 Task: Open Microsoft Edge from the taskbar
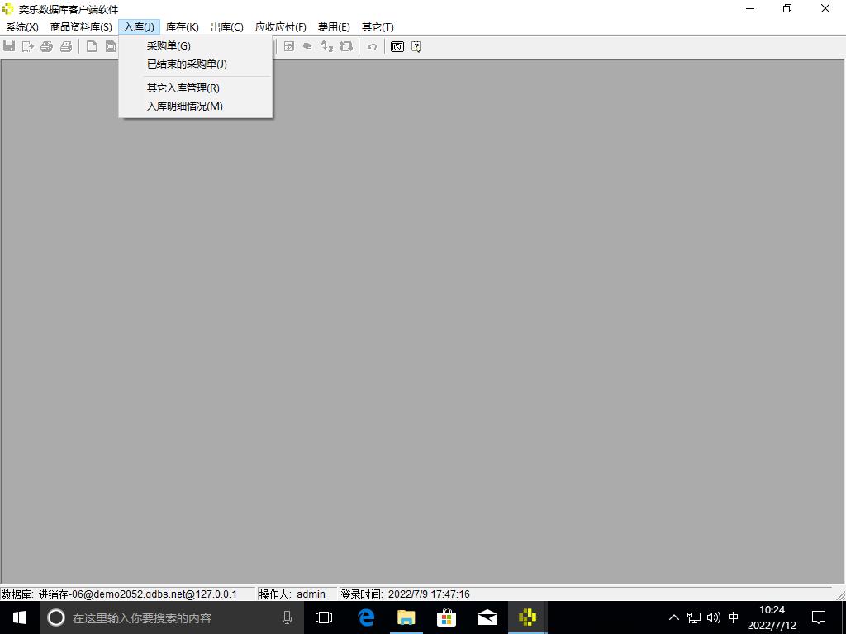tap(365, 617)
